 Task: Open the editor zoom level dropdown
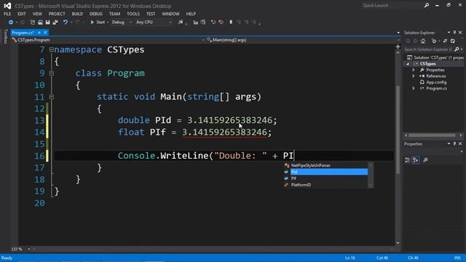(29, 249)
